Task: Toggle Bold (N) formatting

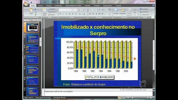Action: click(60, 14)
